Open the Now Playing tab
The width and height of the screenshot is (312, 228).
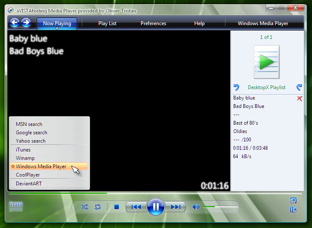(x=57, y=23)
